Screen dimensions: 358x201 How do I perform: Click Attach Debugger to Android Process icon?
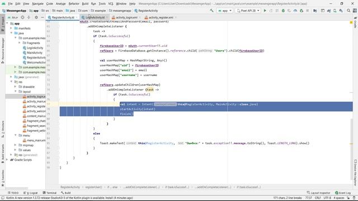tap(302, 11)
